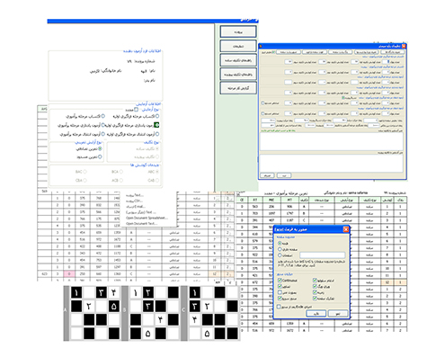Click the tile numbered ۴ in grid B
The width and height of the screenshot is (445, 357).
(x=160, y=320)
